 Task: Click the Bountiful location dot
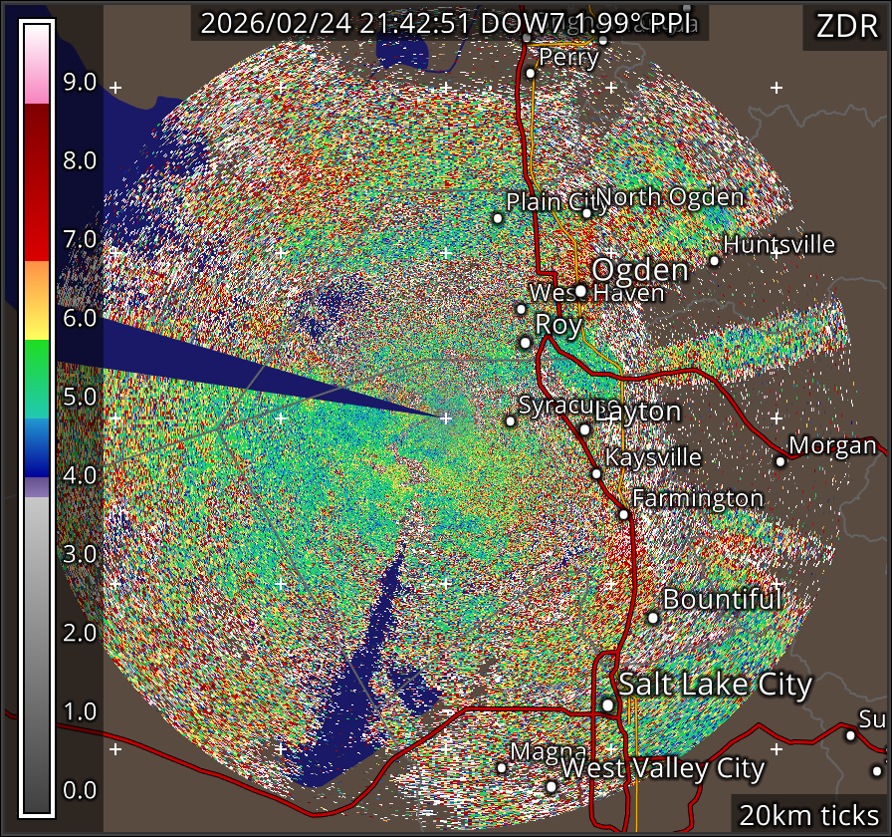[x=653, y=618]
